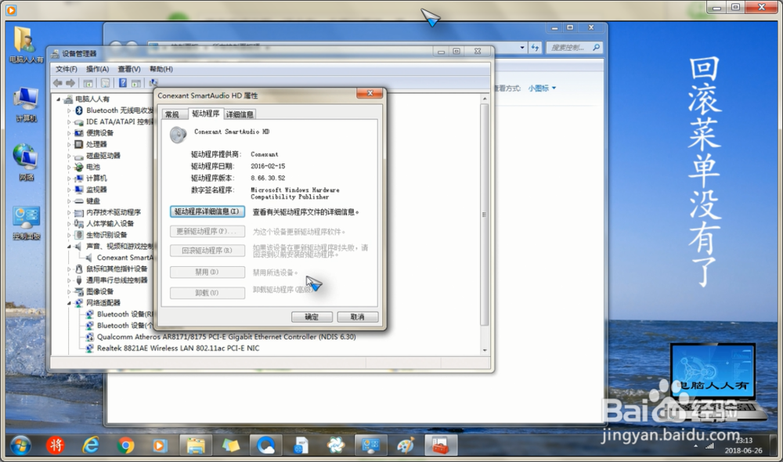The image size is (783, 462).
Task: Open the 小图标 view mode dropdown
Action: point(542,88)
